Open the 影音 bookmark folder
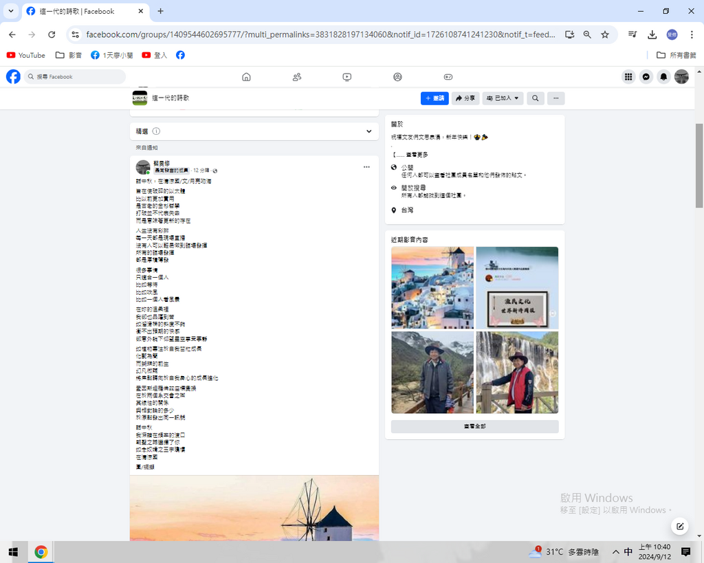 coord(69,55)
